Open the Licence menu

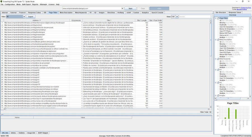(x=52, y=4)
